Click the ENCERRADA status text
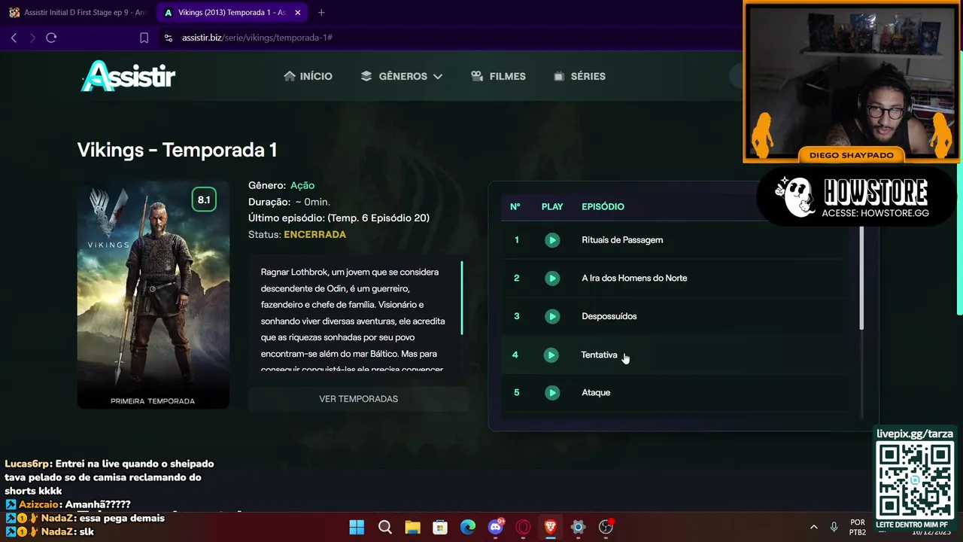 (314, 235)
